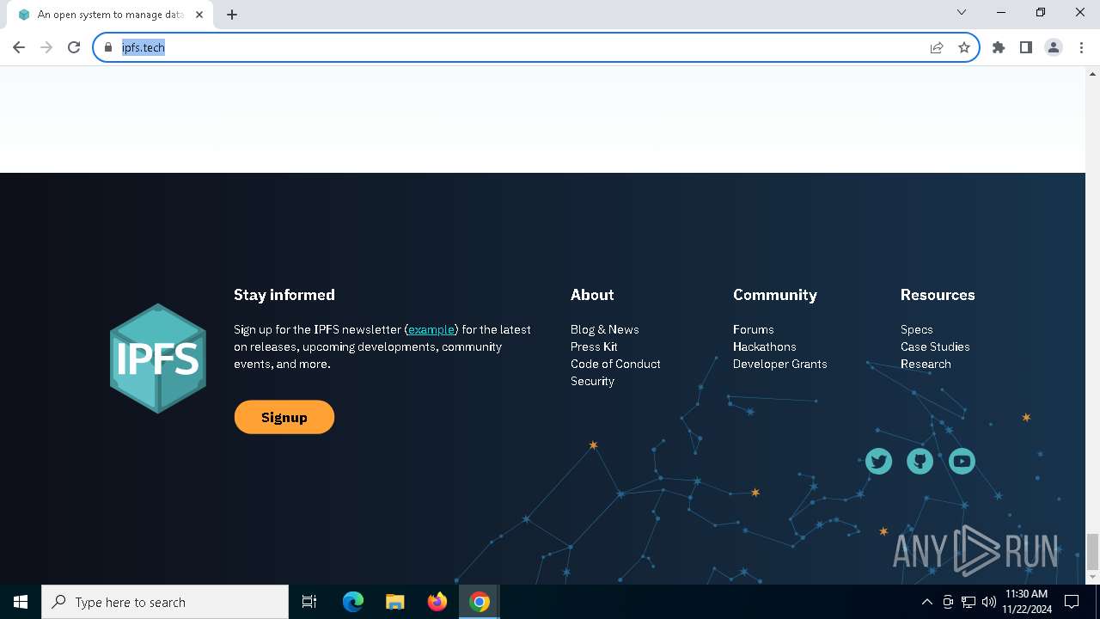Click the browser forward arrow
Viewport: 1100px width, 619px height.
click(46, 47)
